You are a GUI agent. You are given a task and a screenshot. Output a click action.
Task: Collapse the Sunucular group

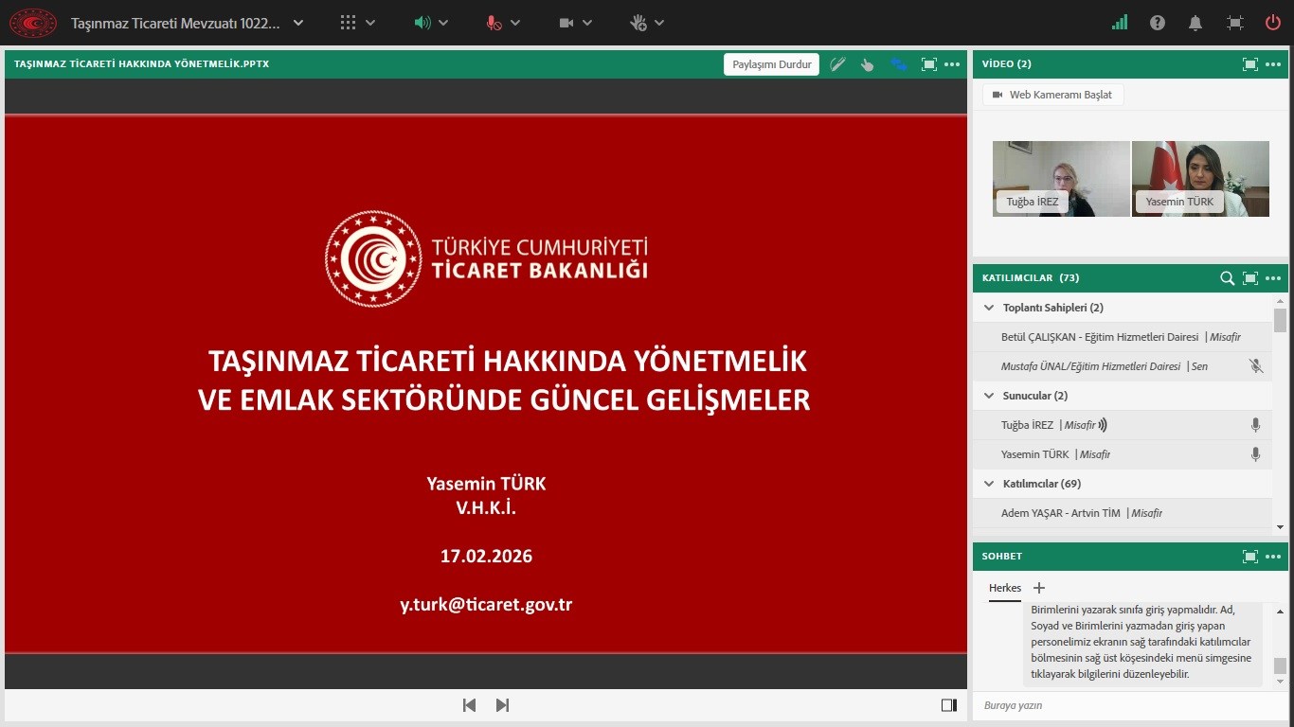click(x=989, y=396)
